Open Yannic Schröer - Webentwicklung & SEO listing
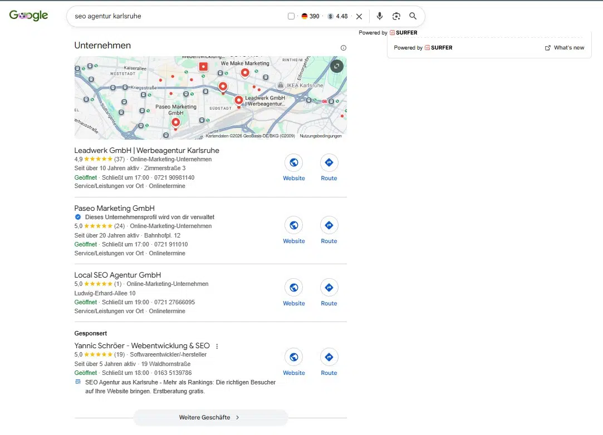603x435 pixels. [142, 345]
